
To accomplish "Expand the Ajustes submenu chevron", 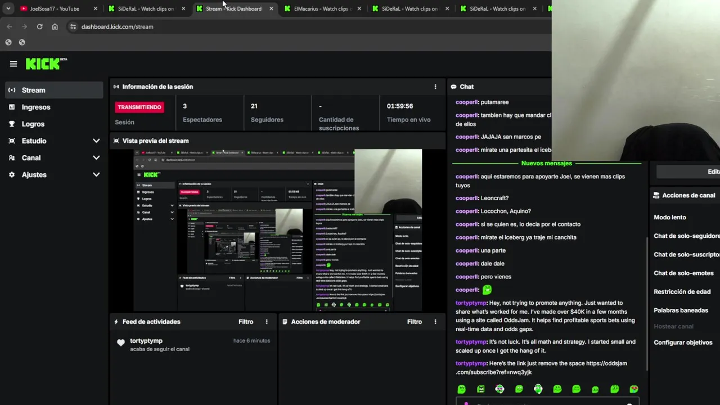I will [x=96, y=174].
